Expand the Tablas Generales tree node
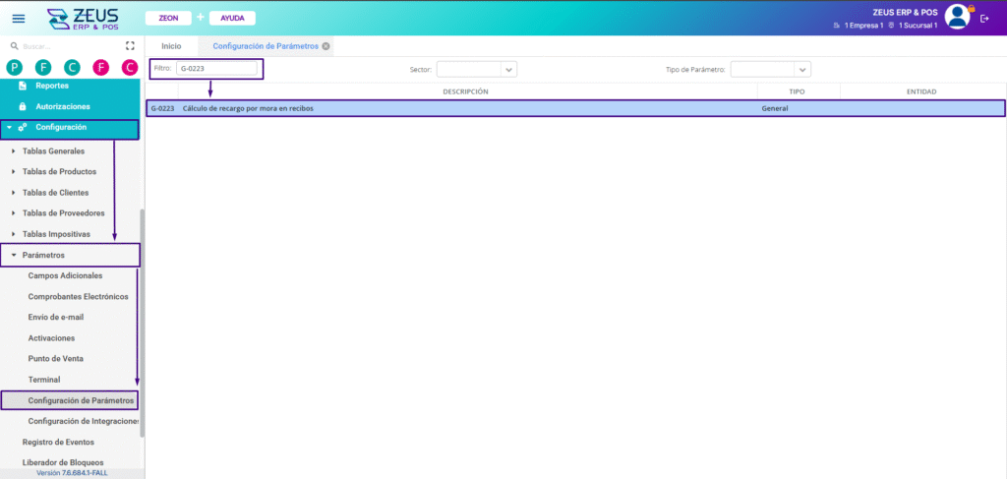Screen dimensions: 1007x479 click(14, 151)
